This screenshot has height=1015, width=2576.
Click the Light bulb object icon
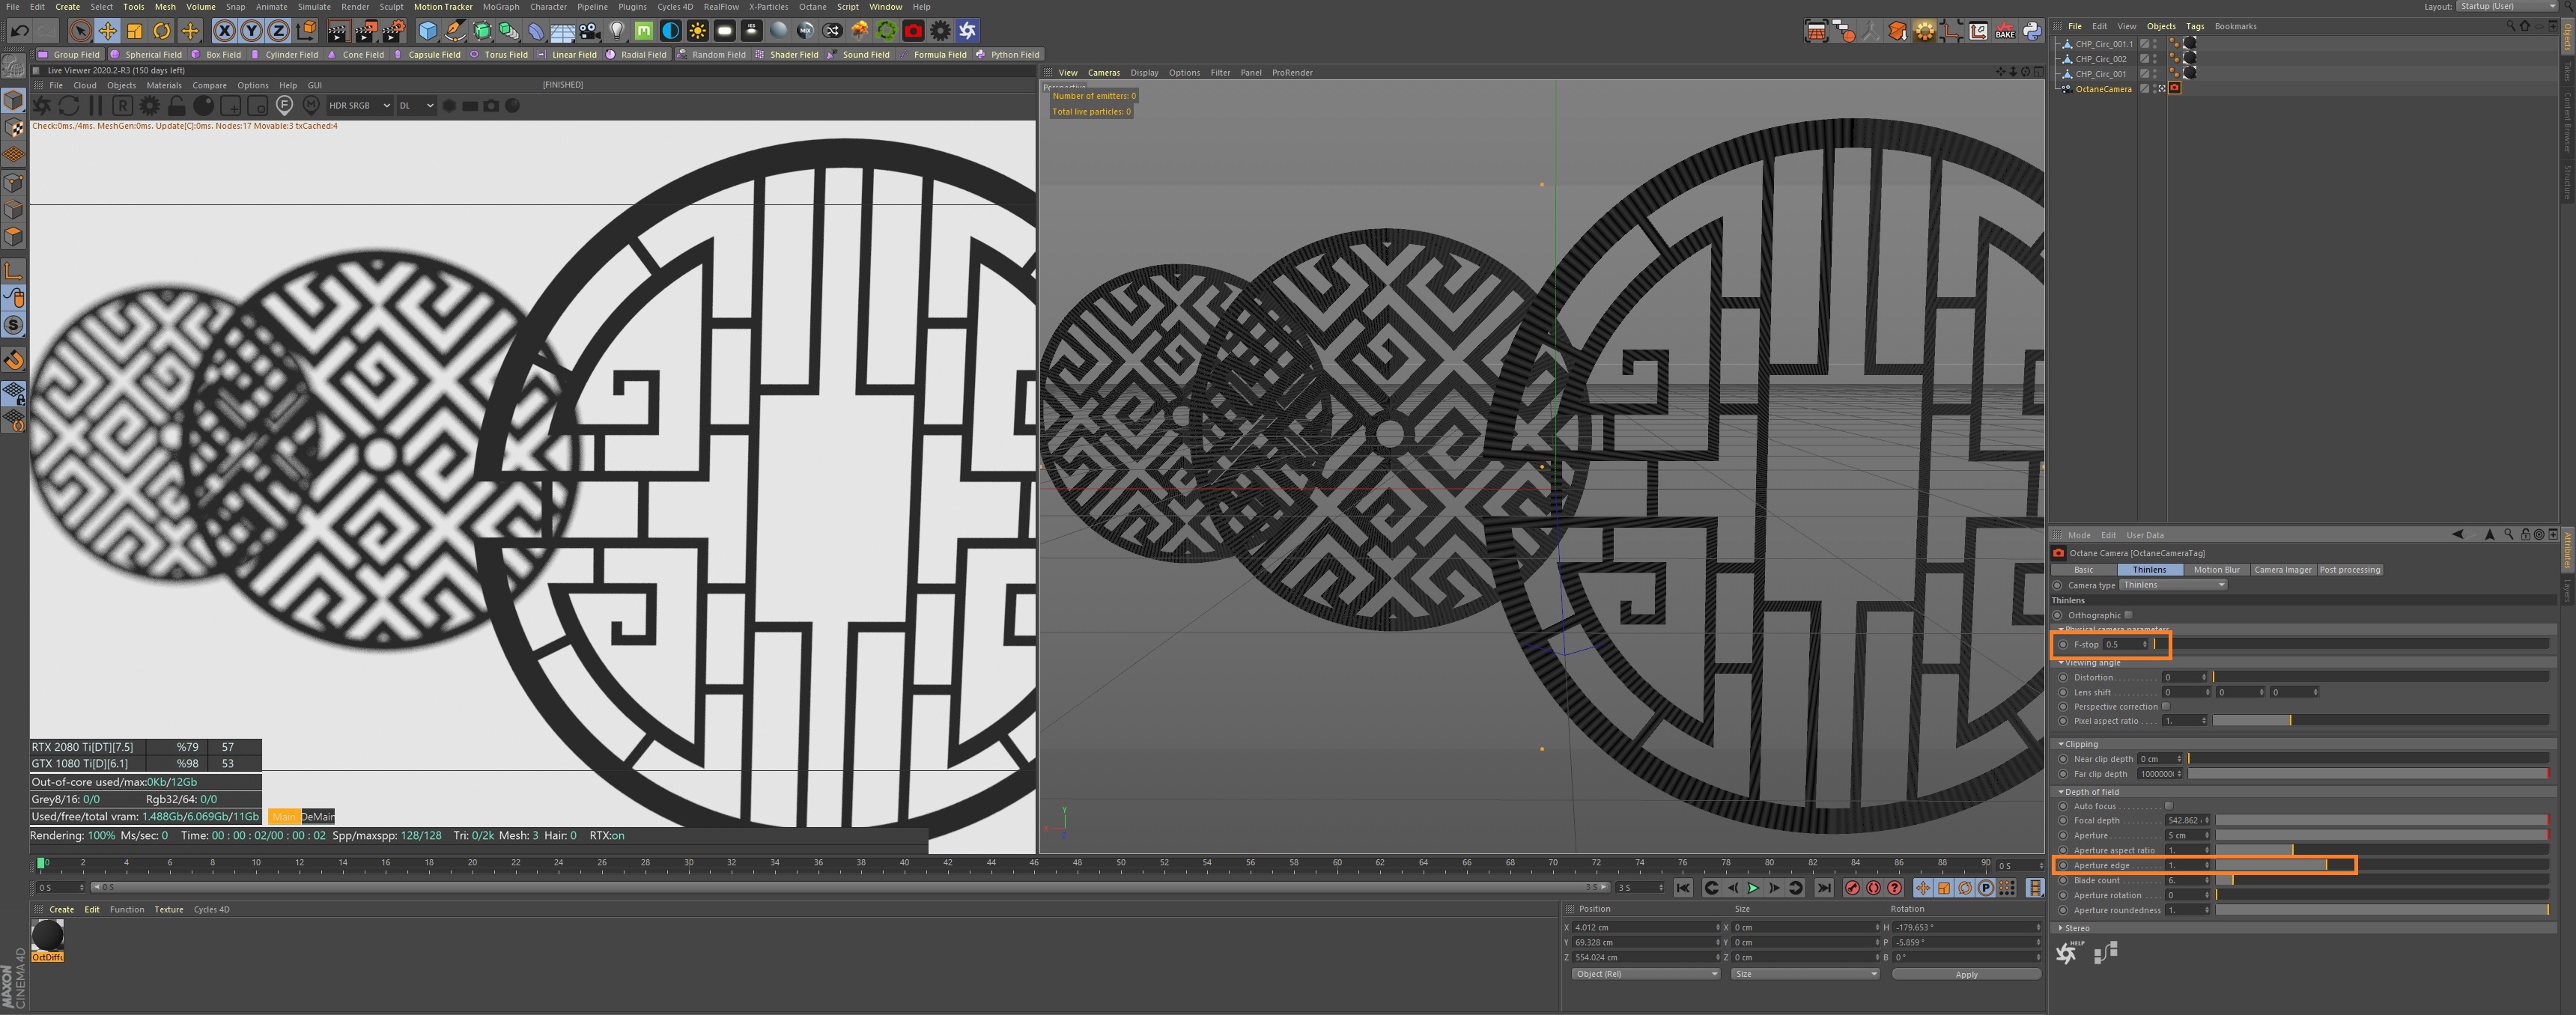[617, 31]
